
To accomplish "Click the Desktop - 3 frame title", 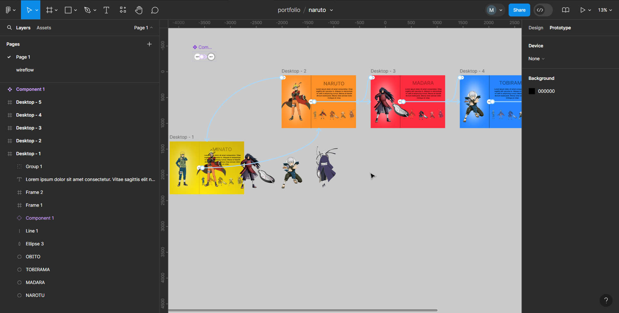I will point(383,71).
